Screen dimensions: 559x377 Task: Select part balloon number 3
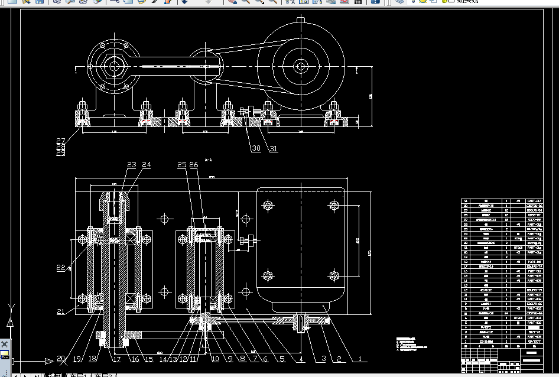coord(324,359)
